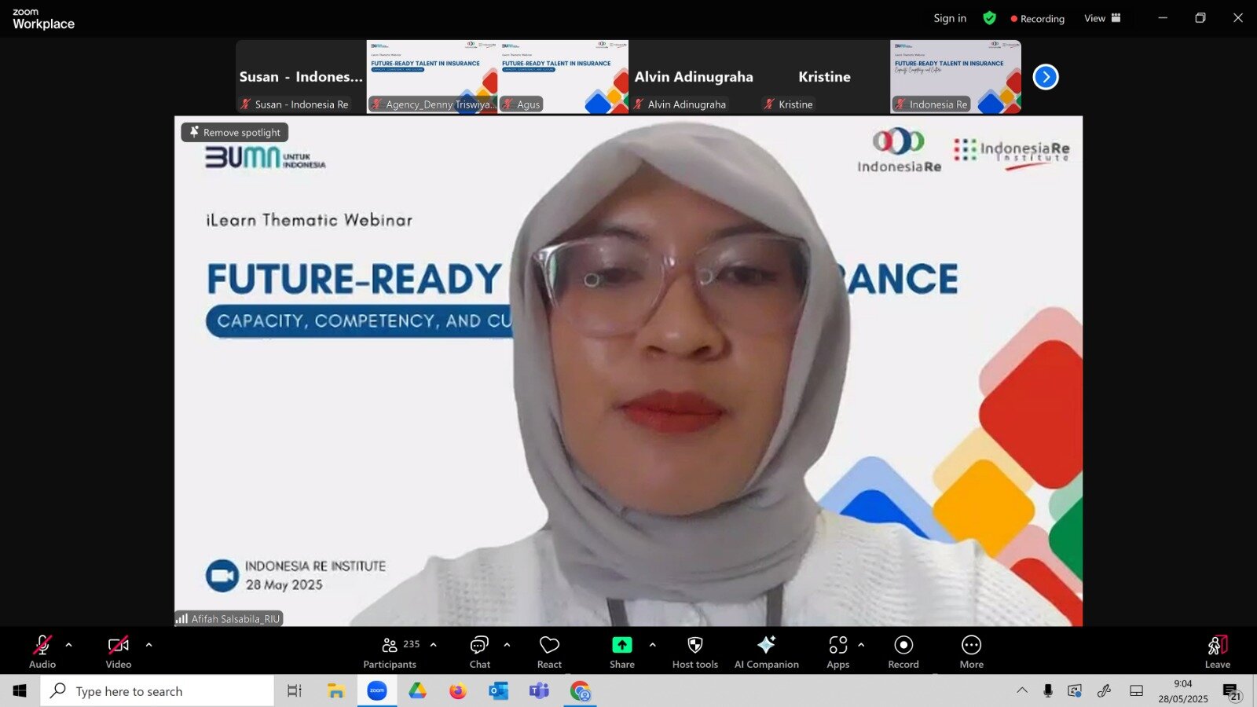Screen dimensions: 1257x707
Task: Select Agus participant thumbnail
Action: [x=563, y=77]
